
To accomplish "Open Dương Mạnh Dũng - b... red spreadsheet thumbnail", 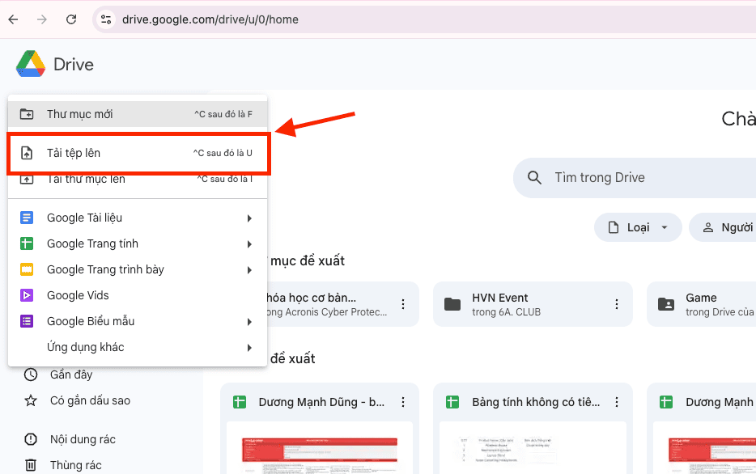I will (x=320, y=448).
